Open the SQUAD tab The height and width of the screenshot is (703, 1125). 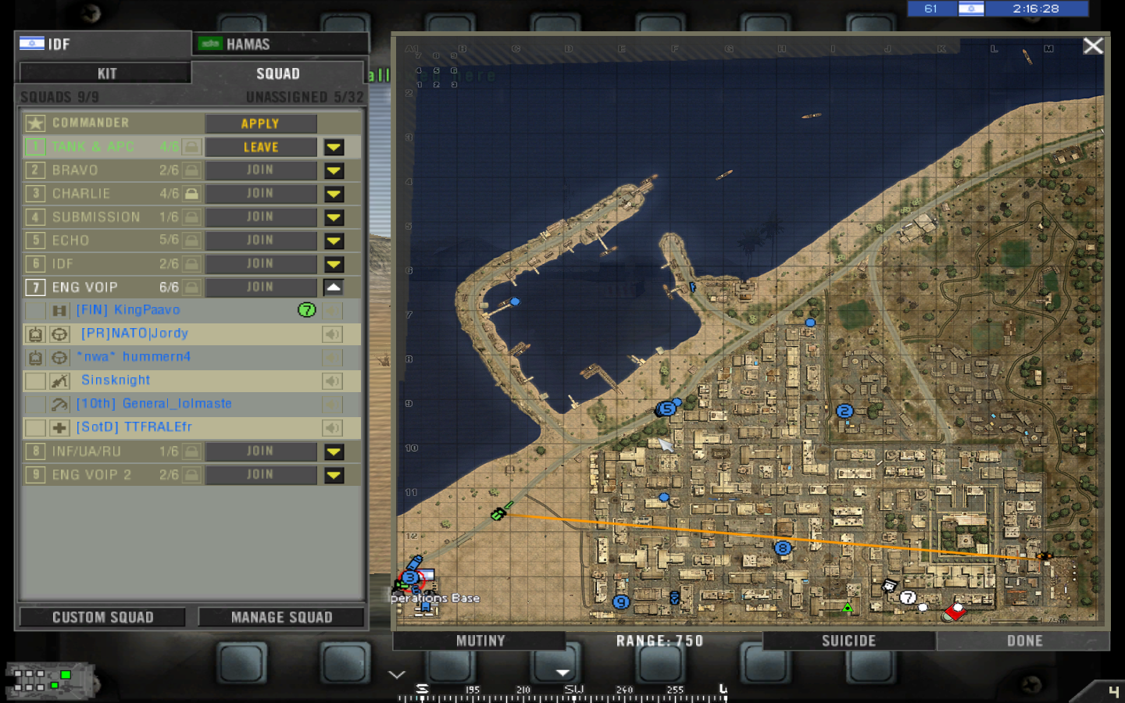coord(278,73)
